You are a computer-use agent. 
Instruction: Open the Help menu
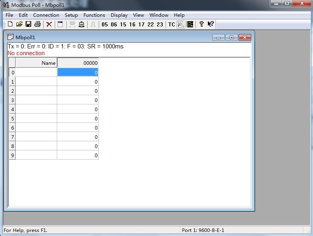(x=179, y=15)
